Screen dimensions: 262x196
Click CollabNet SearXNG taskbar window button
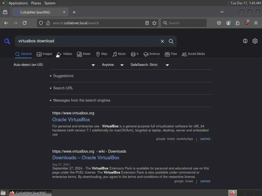pos(30,193)
